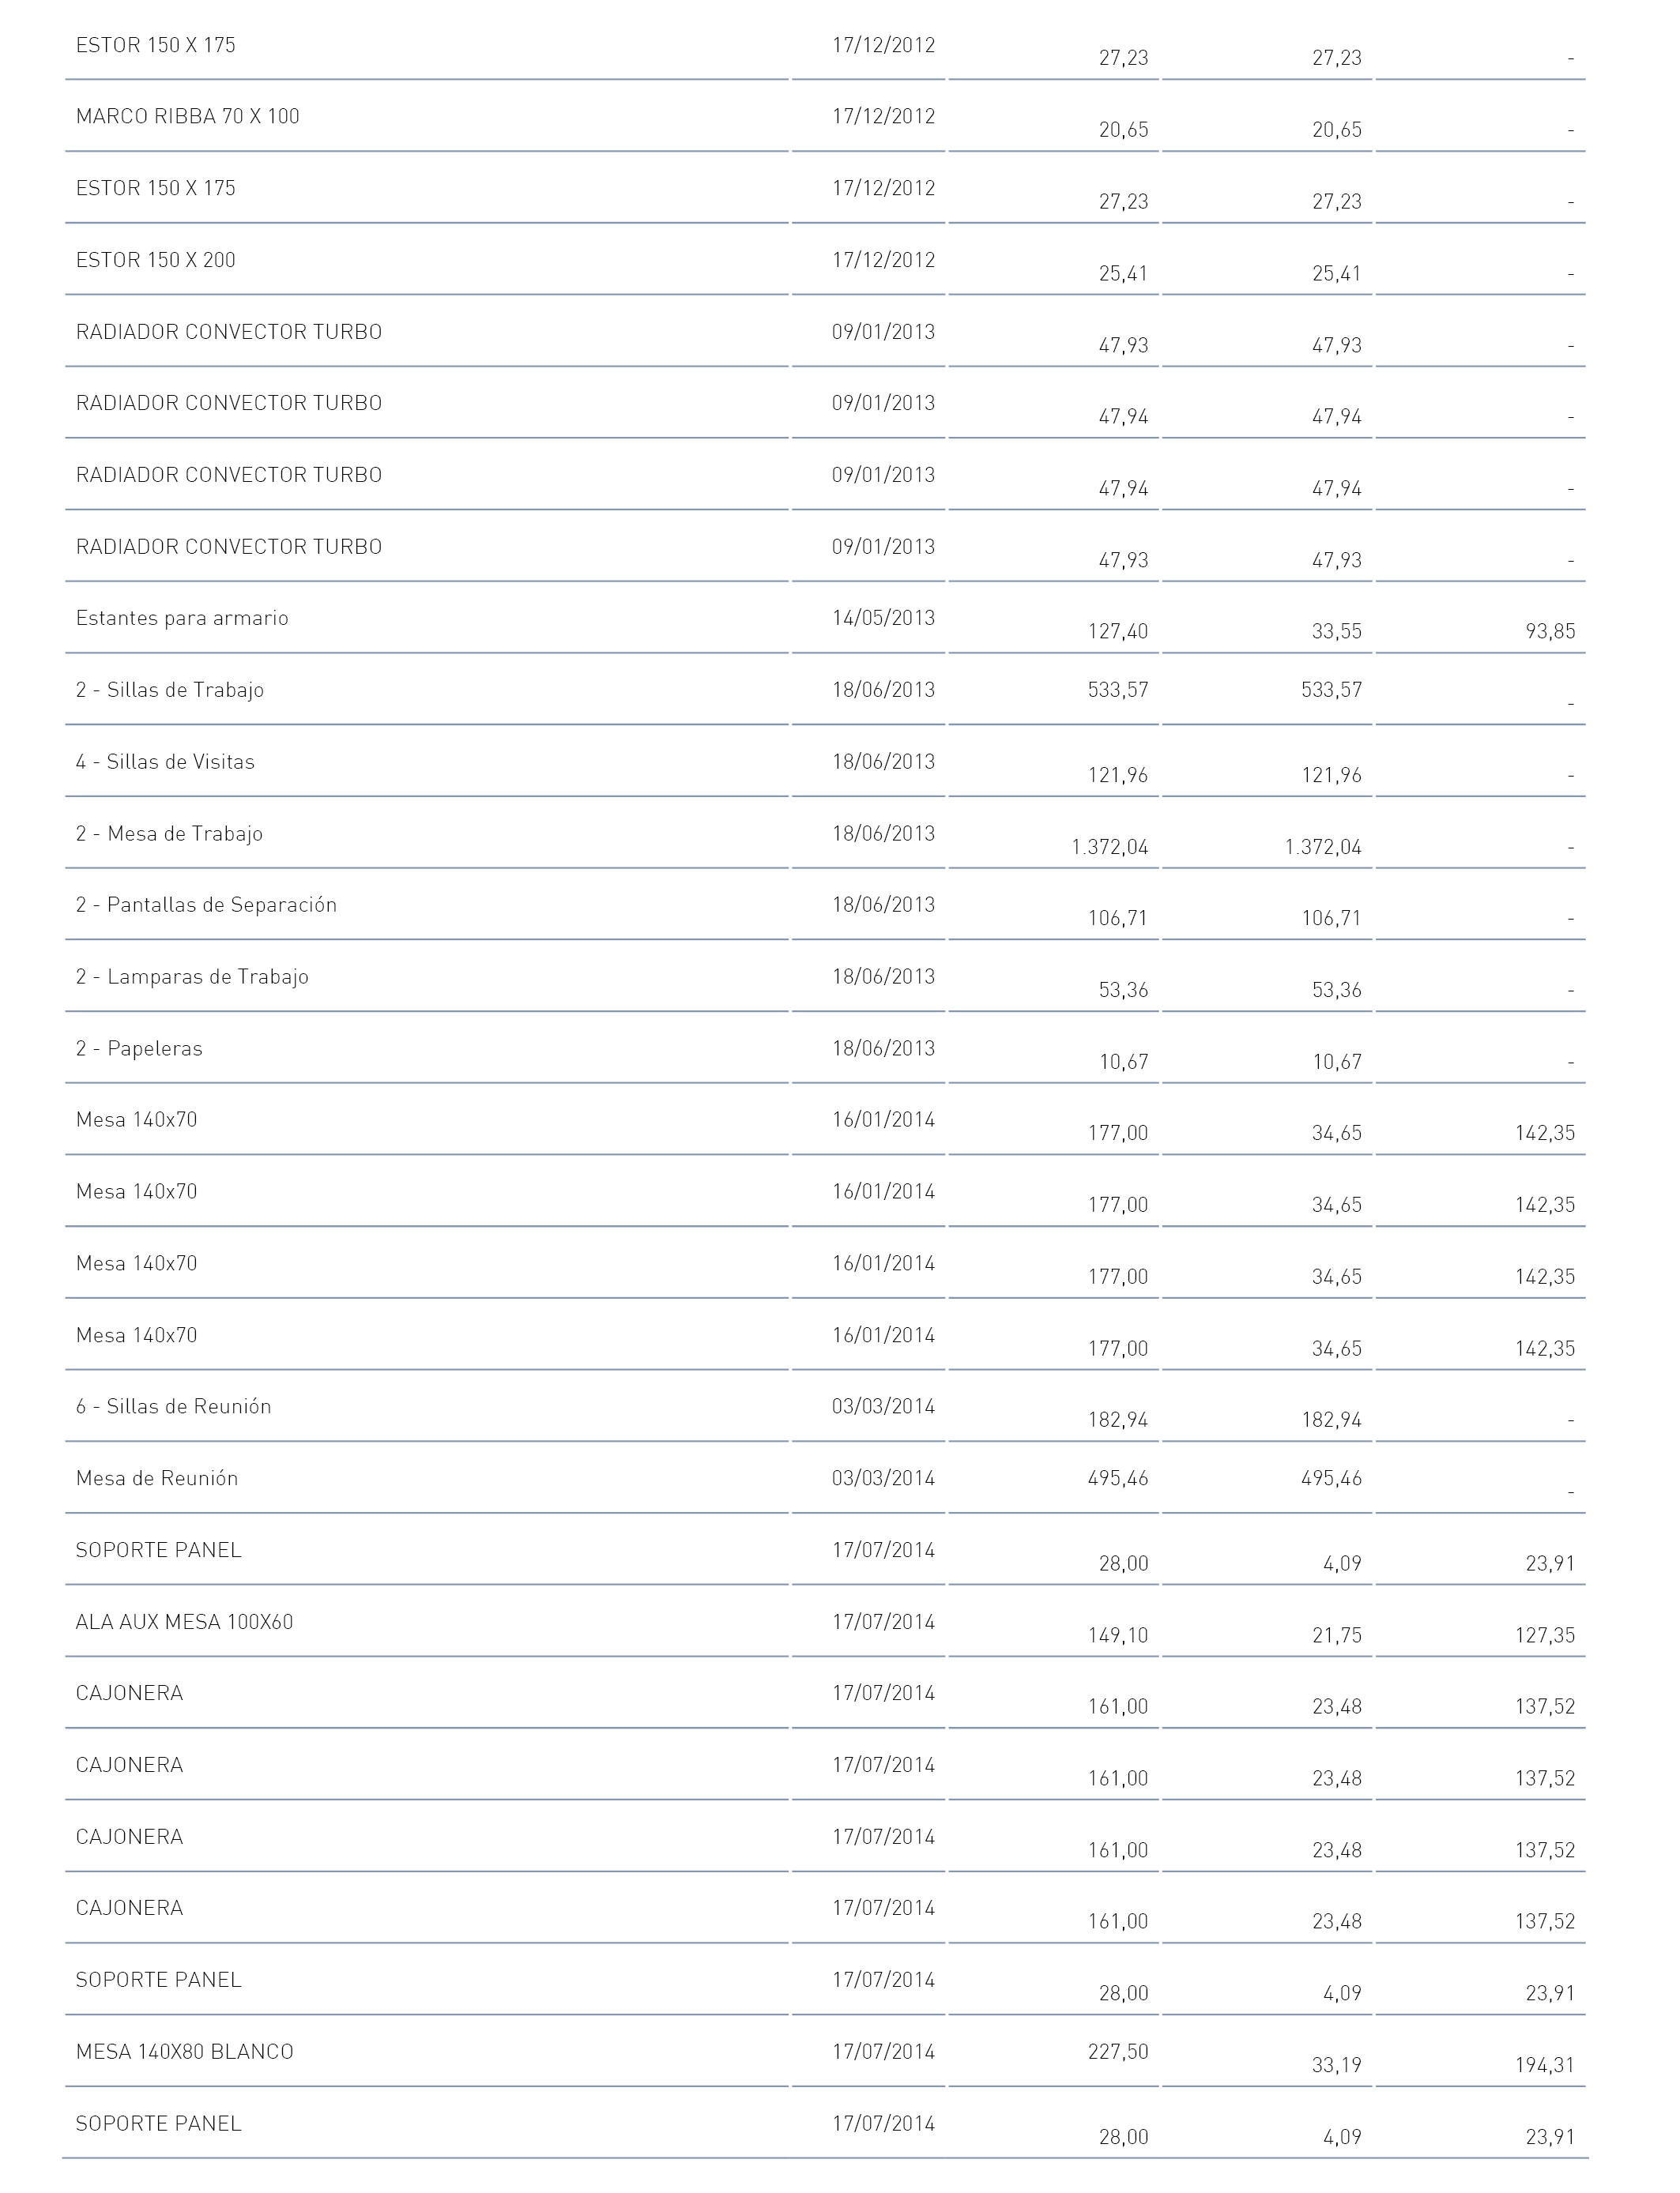1680x2193 pixels.
Task: Click the MESA 140X80 BLANCO item
Action: point(185,2051)
